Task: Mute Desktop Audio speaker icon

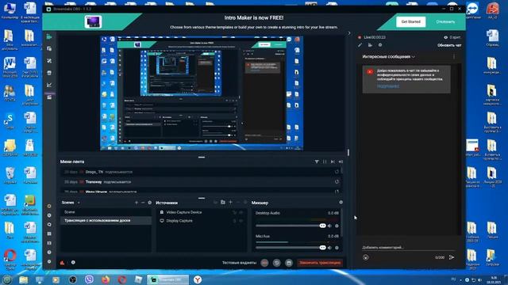Action: pos(330,226)
